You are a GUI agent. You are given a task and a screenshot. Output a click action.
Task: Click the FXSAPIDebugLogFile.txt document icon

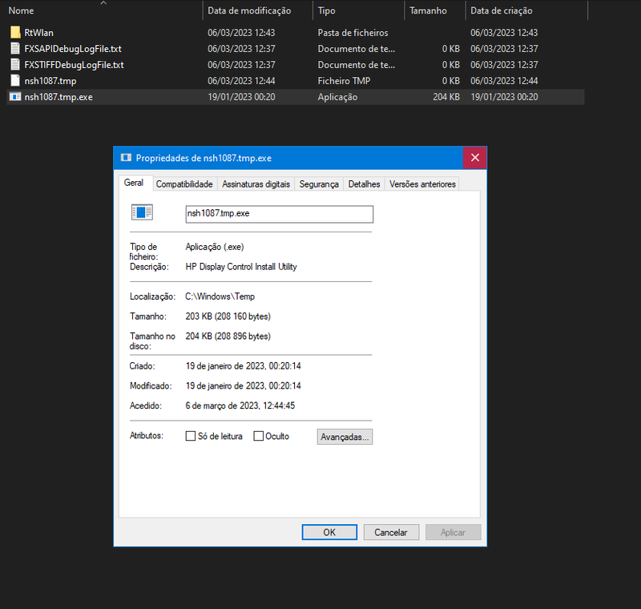pyautogui.click(x=15, y=49)
